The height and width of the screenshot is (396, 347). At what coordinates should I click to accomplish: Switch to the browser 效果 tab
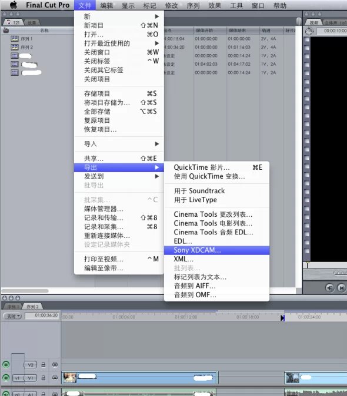(x=32, y=23)
